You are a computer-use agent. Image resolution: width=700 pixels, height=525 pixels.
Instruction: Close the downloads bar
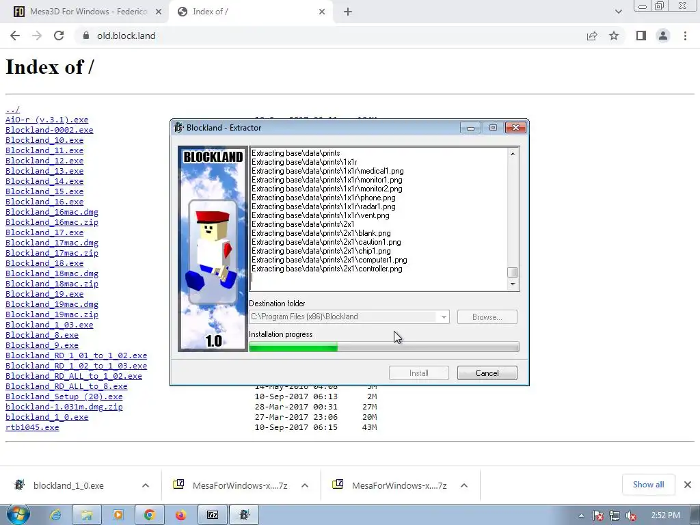[688, 485]
